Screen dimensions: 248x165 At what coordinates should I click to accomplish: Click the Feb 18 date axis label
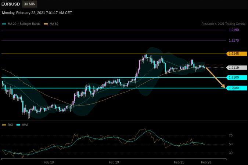coord(48,162)
